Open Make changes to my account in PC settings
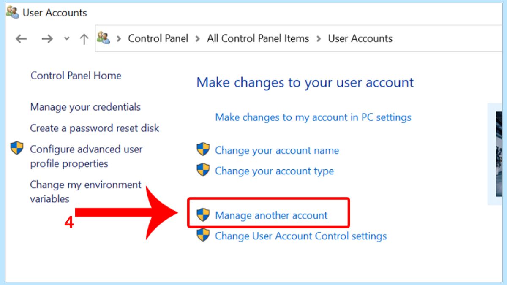 click(313, 117)
